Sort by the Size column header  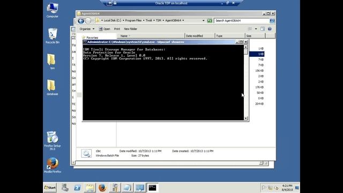pos(255,36)
